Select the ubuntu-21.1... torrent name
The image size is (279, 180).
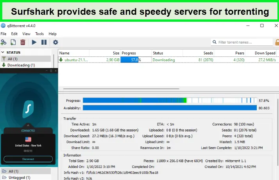tap(76, 60)
